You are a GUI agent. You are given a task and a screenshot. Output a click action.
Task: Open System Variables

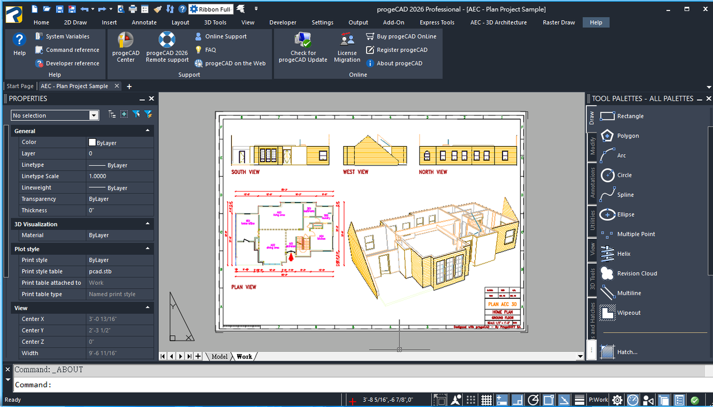tap(62, 36)
